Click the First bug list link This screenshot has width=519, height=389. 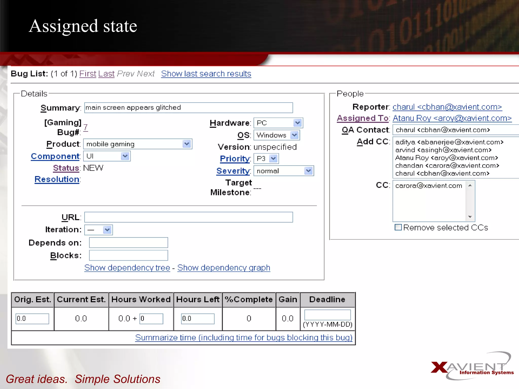[88, 74]
